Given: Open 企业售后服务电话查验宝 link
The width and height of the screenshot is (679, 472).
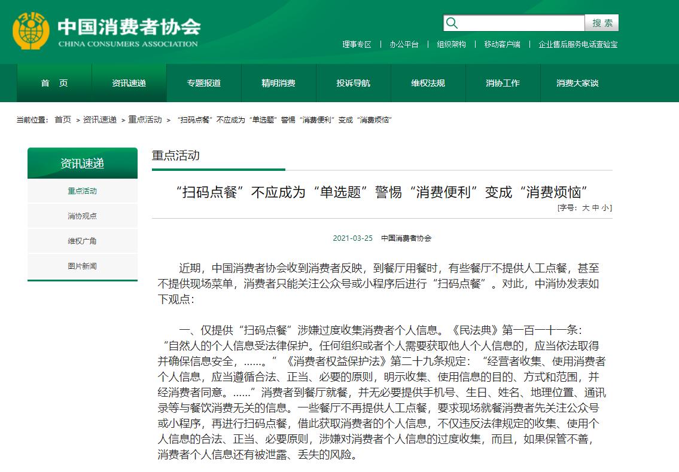Looking at the screenshot, I should coord(578,44).
